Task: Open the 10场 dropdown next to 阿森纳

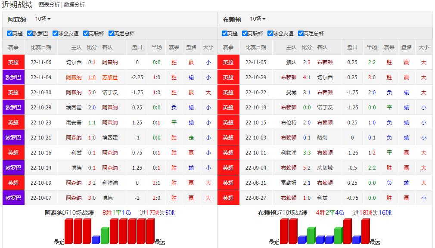Action: point(41,19)
